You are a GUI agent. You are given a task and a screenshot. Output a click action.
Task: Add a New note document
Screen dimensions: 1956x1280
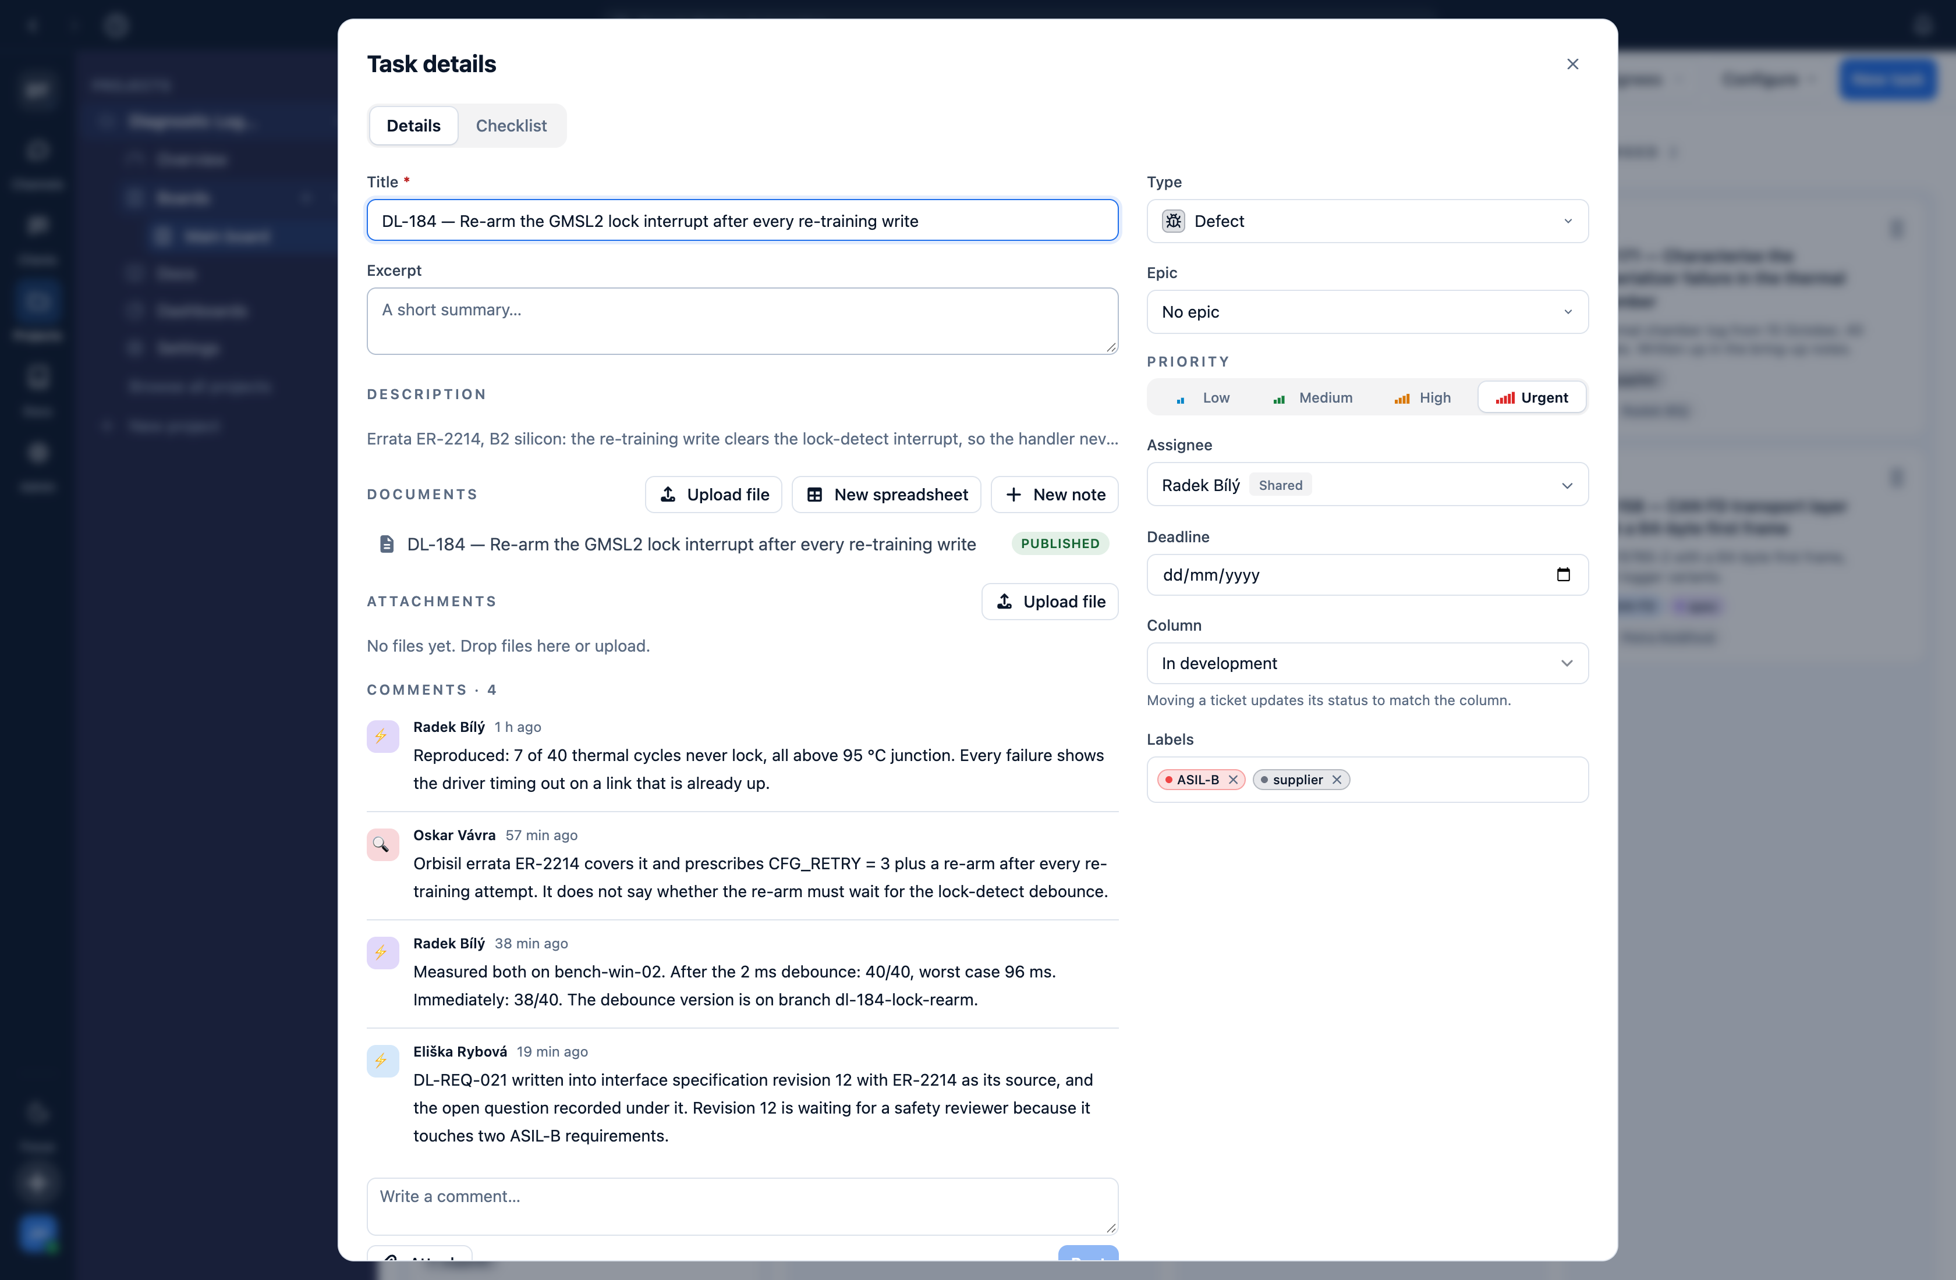tap(1054, 495)
